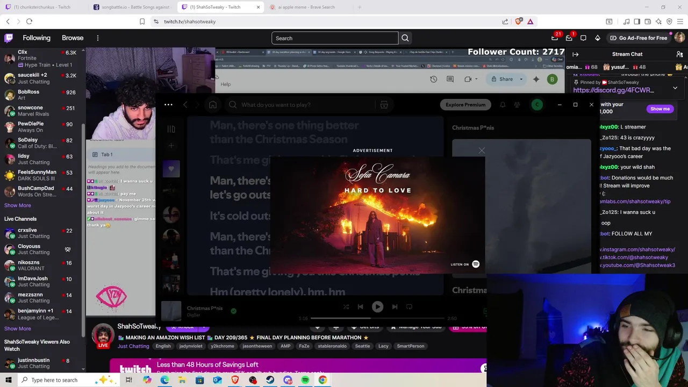Screen dimensions: 688x387
Task: Open Docs version history clock icon
Action: click(x=434, y=79)
